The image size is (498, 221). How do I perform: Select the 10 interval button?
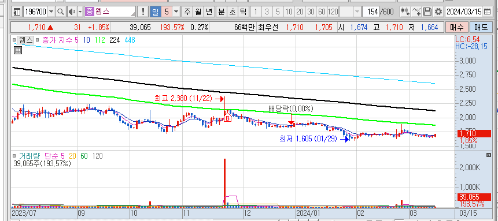click(x=289, y=12)
